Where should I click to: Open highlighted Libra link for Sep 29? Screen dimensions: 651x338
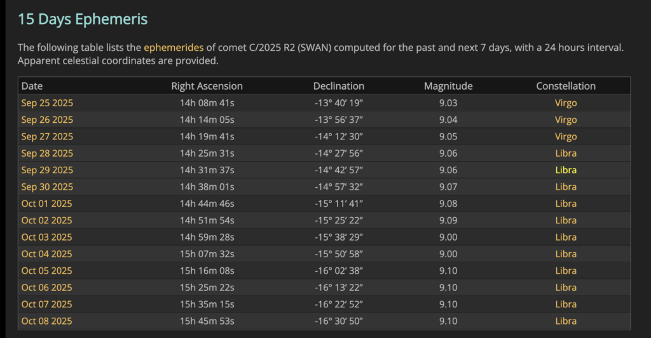(x=565, y=170)
